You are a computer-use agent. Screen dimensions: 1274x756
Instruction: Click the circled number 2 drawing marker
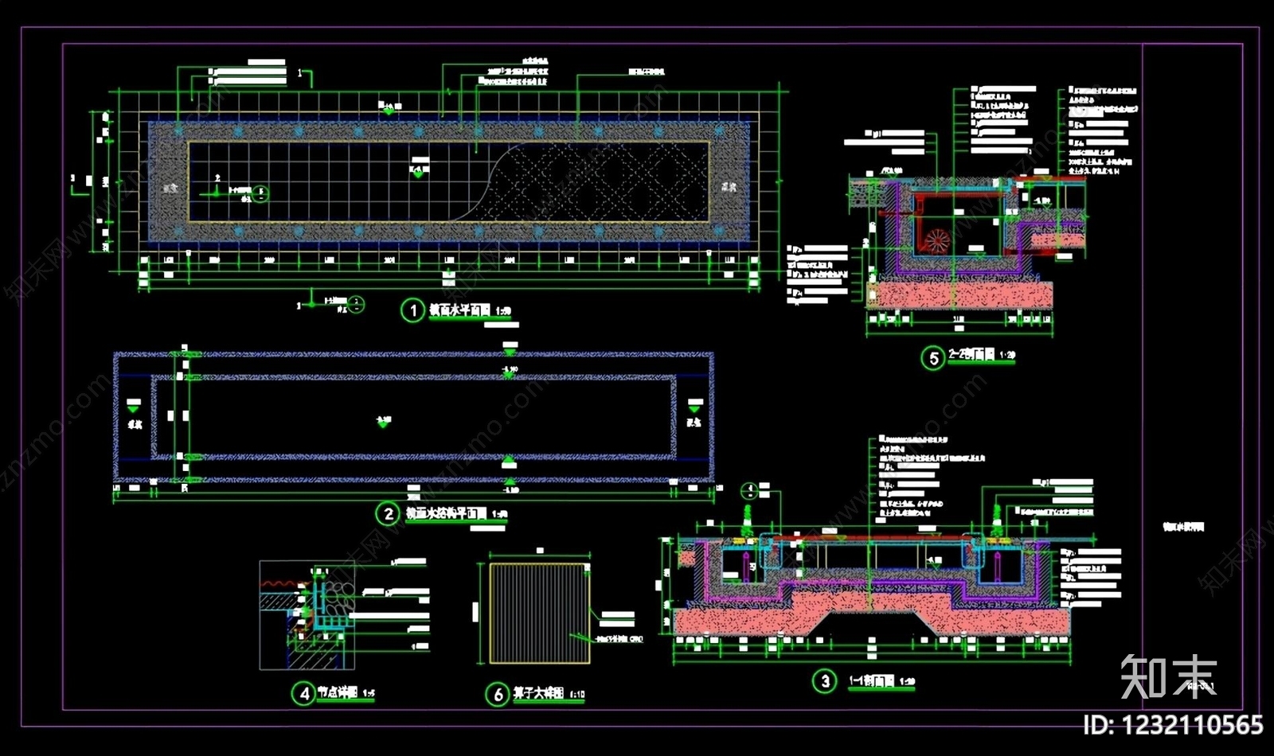[388, 513]
